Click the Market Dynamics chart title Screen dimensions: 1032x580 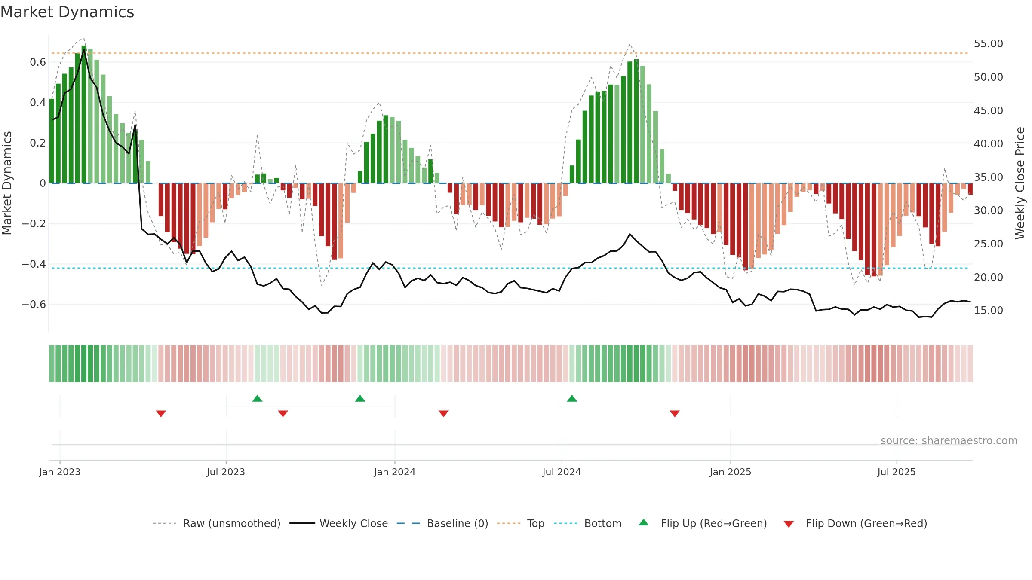click(x=67, y=12)
